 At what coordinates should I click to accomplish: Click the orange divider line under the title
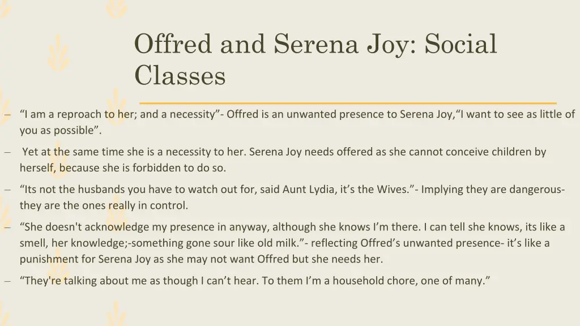pos(348,103)
